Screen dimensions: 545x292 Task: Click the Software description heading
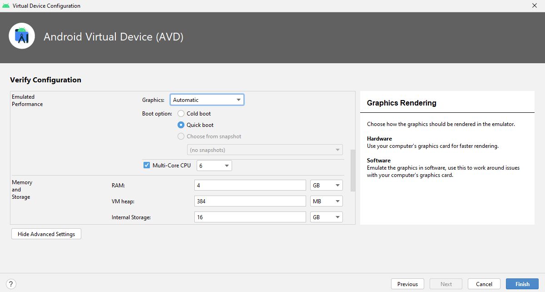point(379,160)
